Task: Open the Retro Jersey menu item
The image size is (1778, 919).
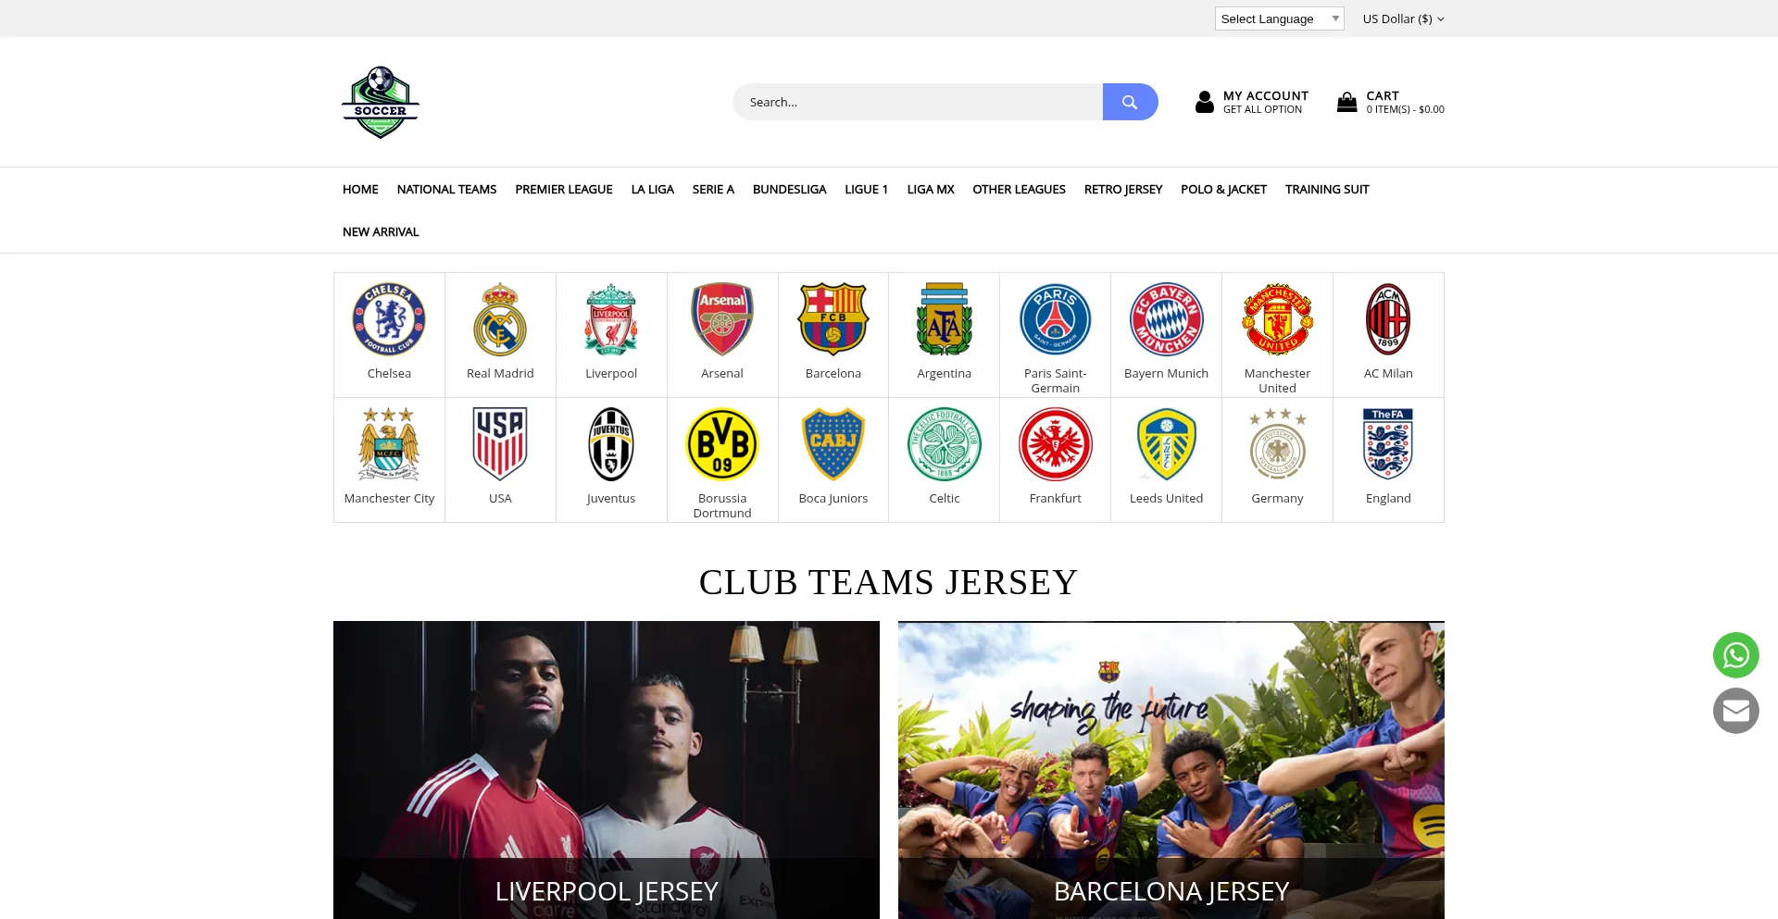Action: 1122,189
